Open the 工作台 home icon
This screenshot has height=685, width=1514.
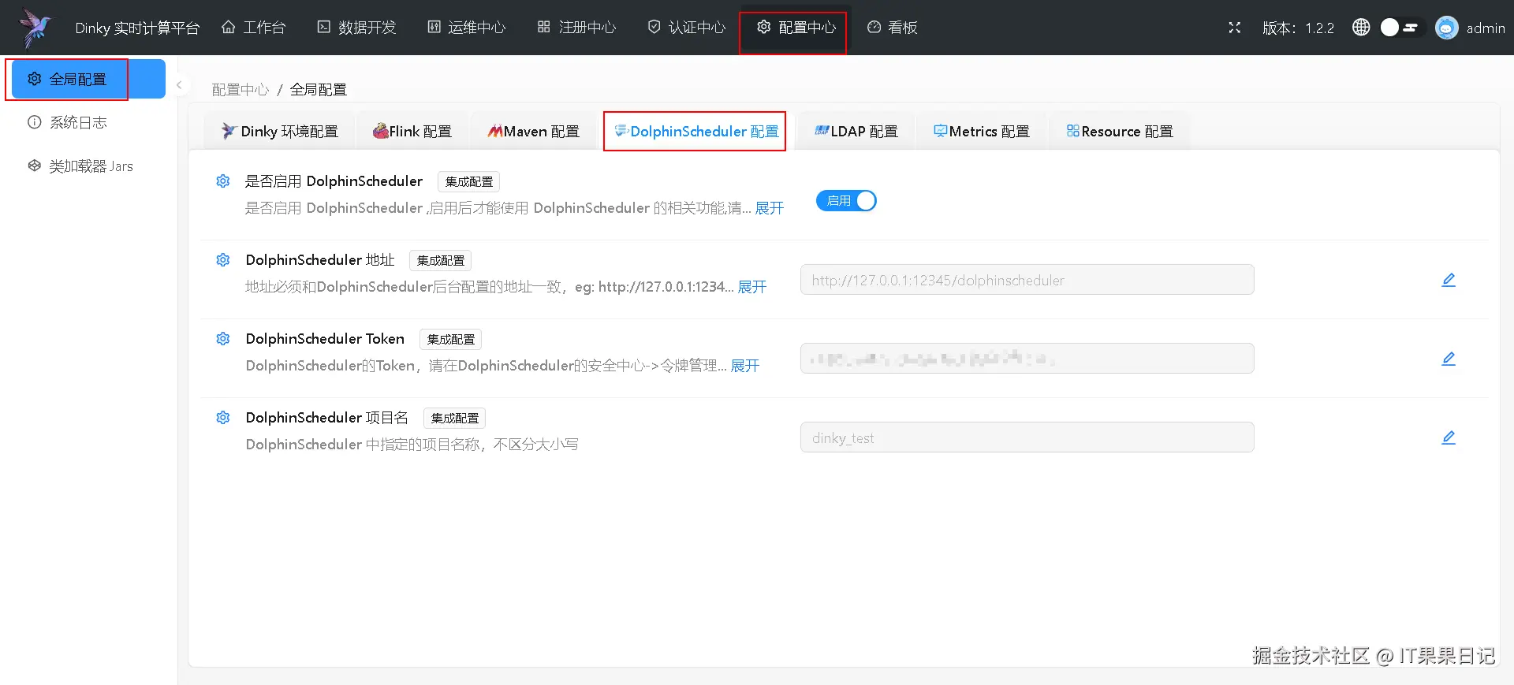[x=229, y=28]
